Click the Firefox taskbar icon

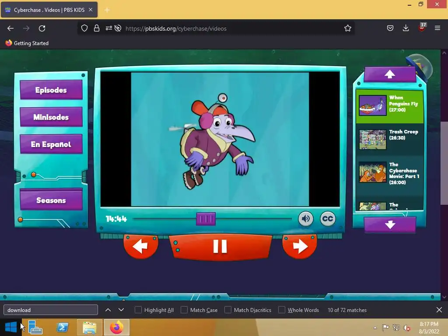click(117, 327)
